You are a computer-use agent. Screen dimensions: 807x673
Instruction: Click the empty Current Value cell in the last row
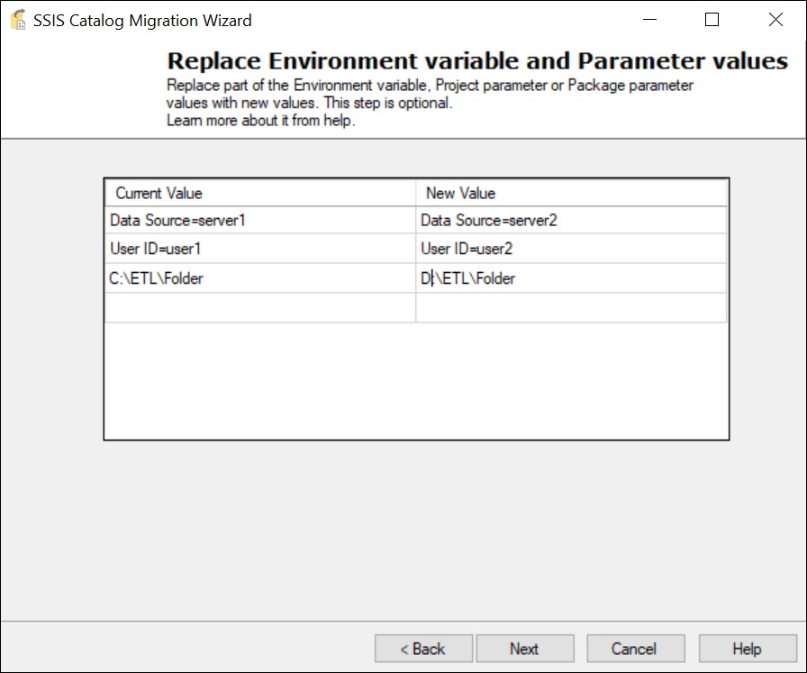(261, 307)
